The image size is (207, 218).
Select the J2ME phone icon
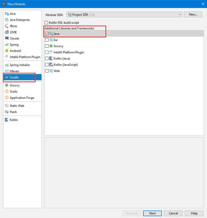point(7,32)
